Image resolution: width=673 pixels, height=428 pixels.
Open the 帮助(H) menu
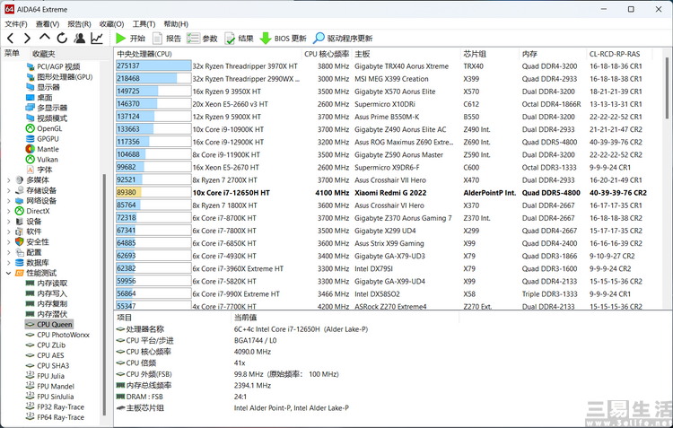(x=176, y=24)
